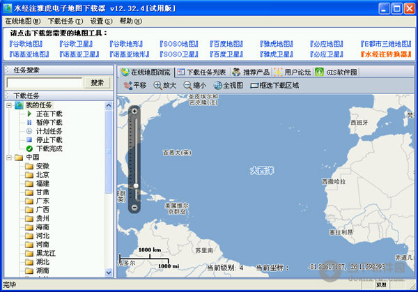The height and width of the screenshot is (292, 418).
Task: Open the 北京 folder
Action: point(38,175)
